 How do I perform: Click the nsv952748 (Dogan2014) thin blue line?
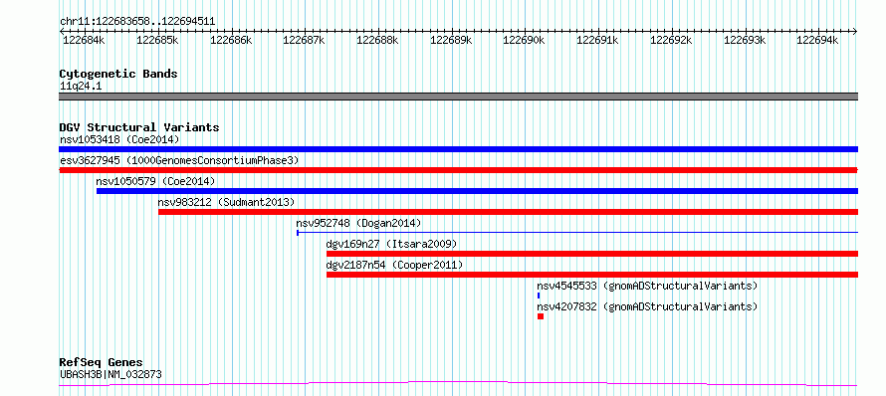pos(577,232)
